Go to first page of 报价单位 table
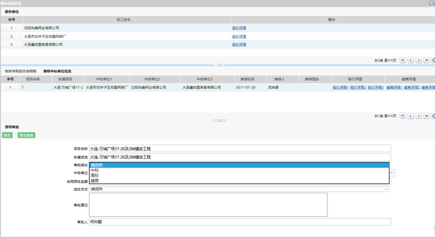 coord(402,60)
